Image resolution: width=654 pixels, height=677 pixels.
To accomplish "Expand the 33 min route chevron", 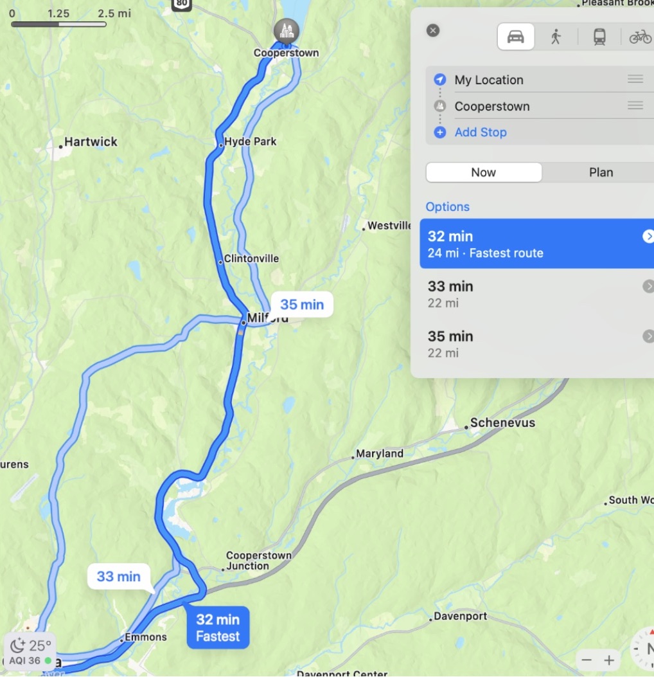I will (x=648, y=286).
